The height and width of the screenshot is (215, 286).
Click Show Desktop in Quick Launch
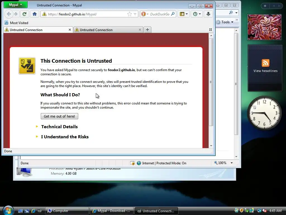[x=20, y=211]
